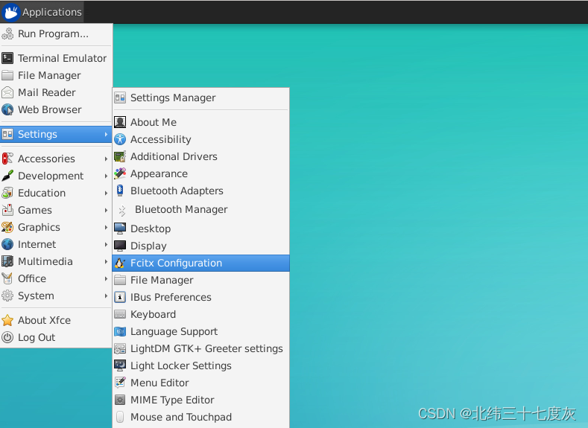Click the Terminal Emulator label
This screenshot has height=428, width=588.
tap(63, 58)
